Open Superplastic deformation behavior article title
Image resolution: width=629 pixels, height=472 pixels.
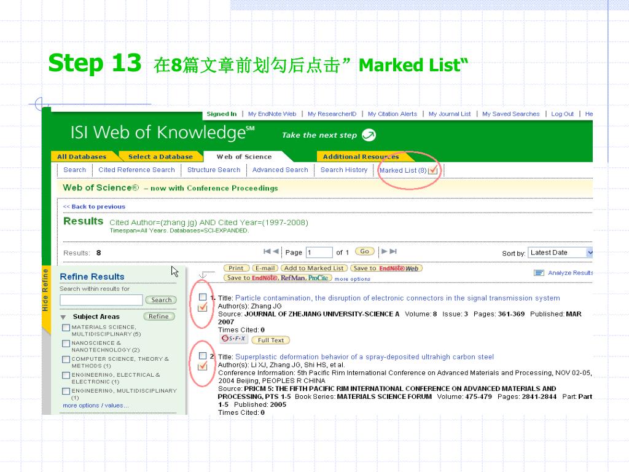coord(364,357)
